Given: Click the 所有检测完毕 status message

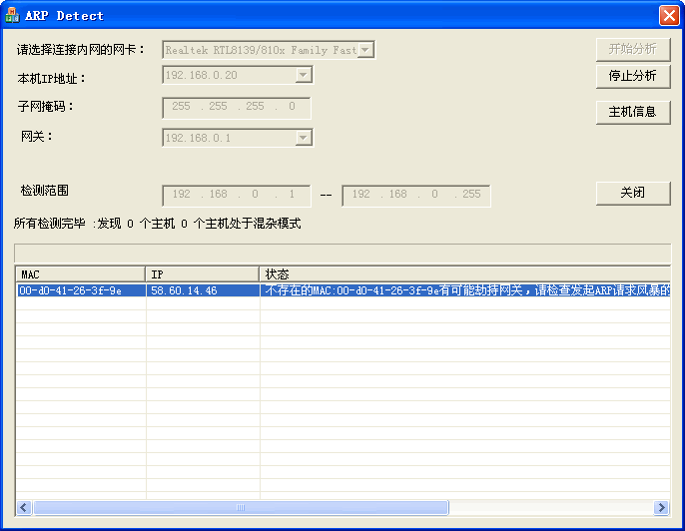Looking at the screenshot, I should pyautogui.click(x=158, y=224).
